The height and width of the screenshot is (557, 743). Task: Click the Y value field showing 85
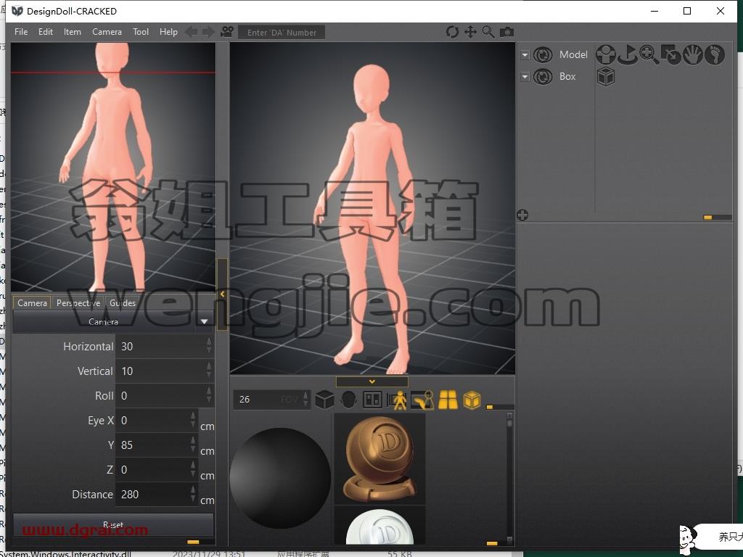(x=152, y=445)
